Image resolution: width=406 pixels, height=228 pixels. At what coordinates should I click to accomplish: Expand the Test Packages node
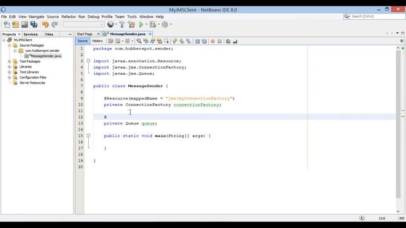(10, 61)
